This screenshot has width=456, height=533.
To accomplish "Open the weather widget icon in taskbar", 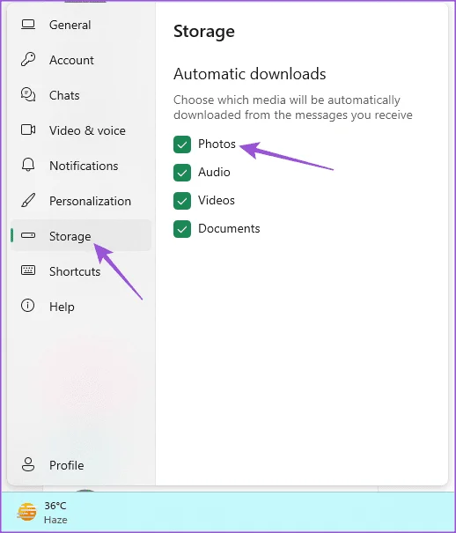I will point(26,512).
